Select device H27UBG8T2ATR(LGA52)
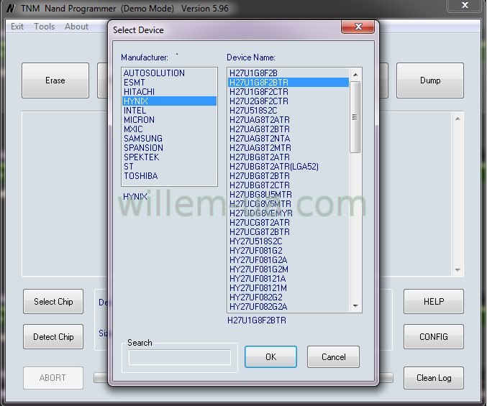This screenshot has height=406, width=487. pyautogui.click(x=288, y=167)
